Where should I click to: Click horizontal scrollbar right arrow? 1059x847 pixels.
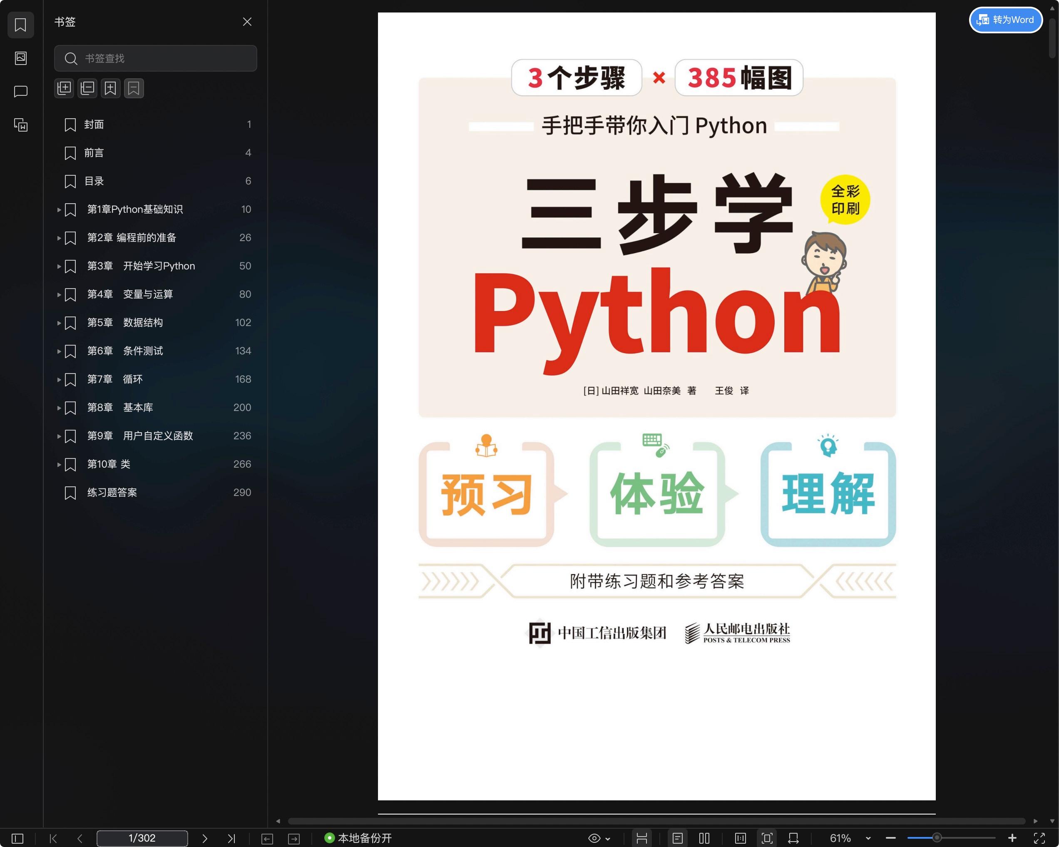pyautogui.click(x=1035, y=821)
